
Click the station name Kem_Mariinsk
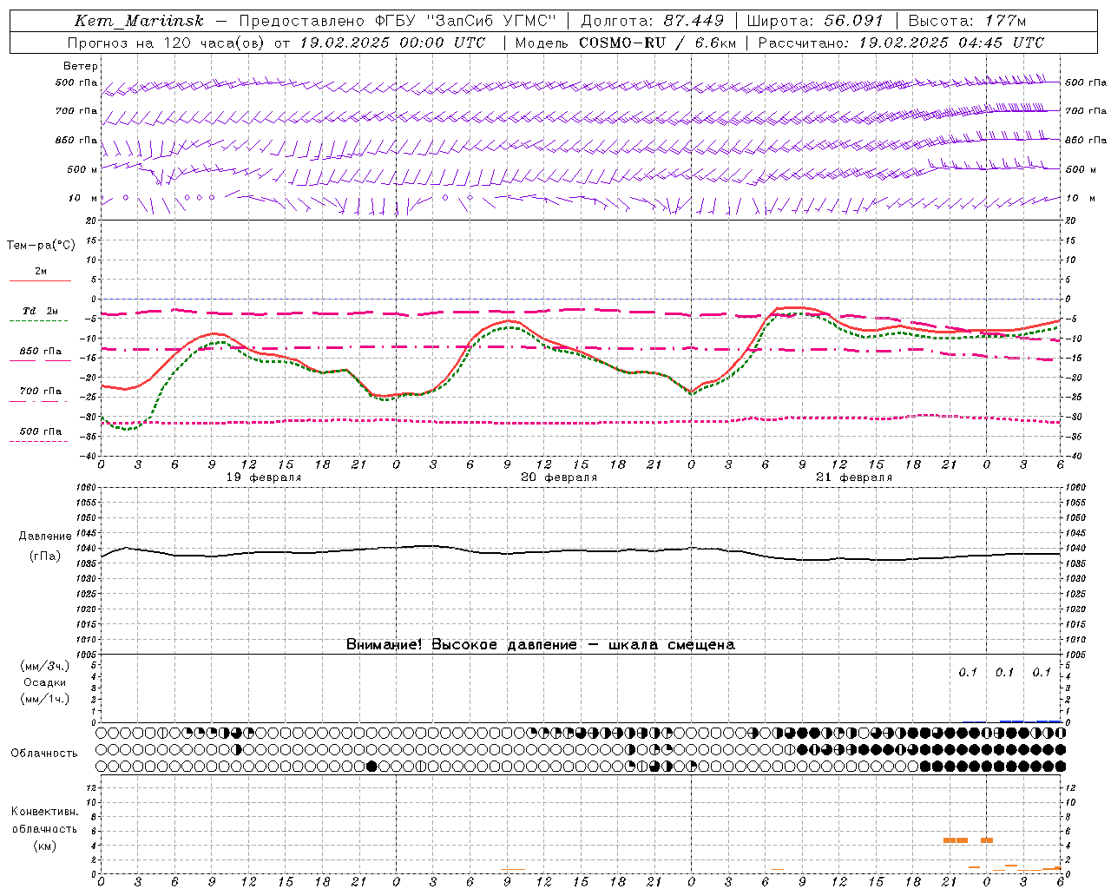[139, 21]
